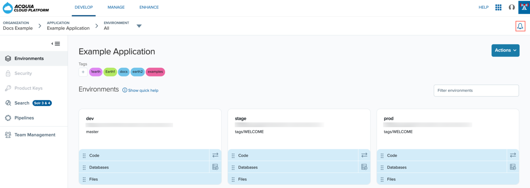Screen dimensions: 530x188
Task: Click the Search sidebar icon
Action: click(8, 103)
